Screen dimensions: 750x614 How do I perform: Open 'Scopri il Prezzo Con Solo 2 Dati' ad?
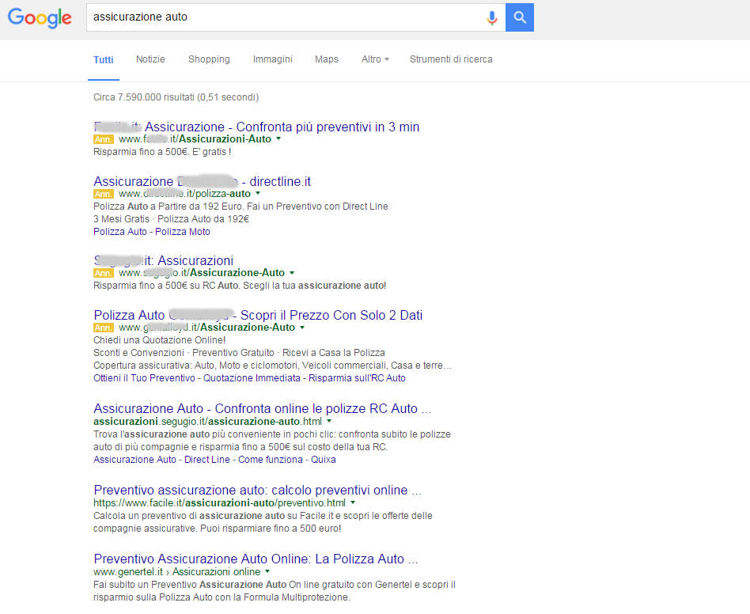tap(258, 315)
